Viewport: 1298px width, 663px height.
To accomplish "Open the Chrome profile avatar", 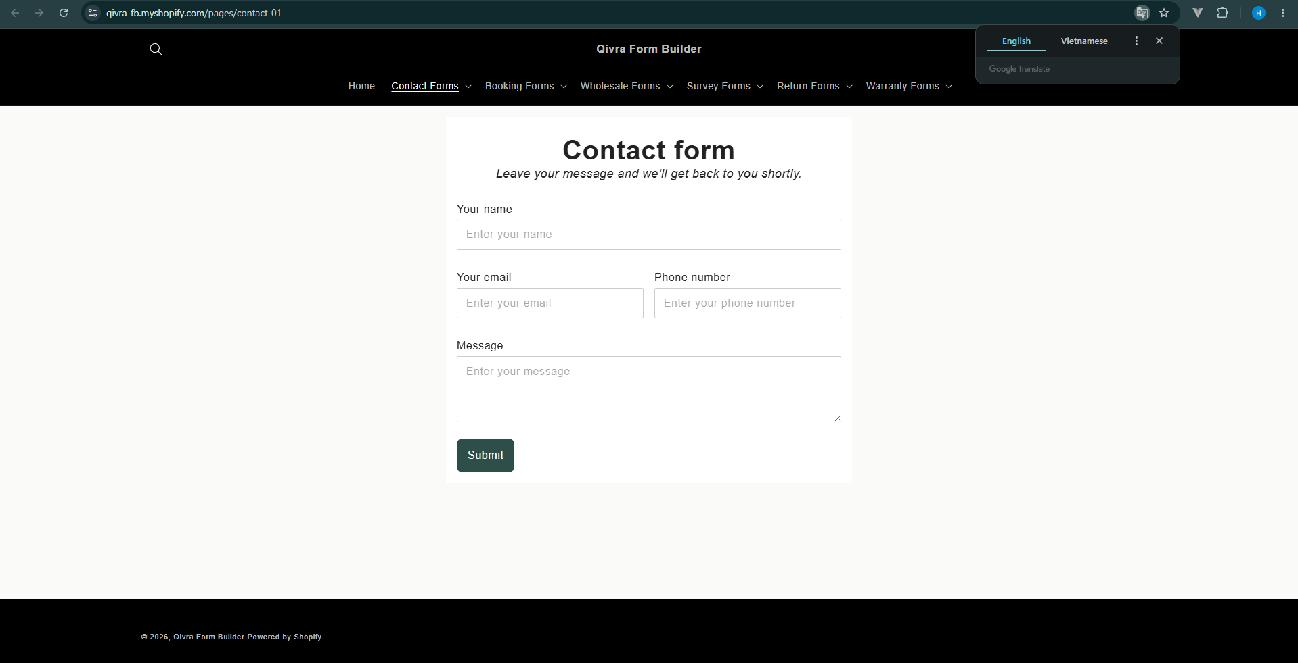I will [1259, 13].
